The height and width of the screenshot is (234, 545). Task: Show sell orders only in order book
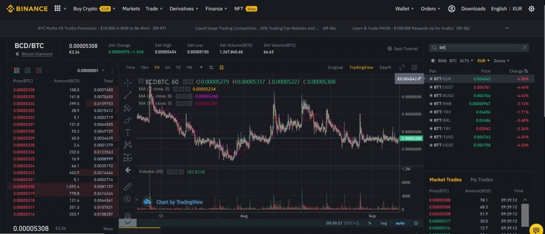point(39,70)
